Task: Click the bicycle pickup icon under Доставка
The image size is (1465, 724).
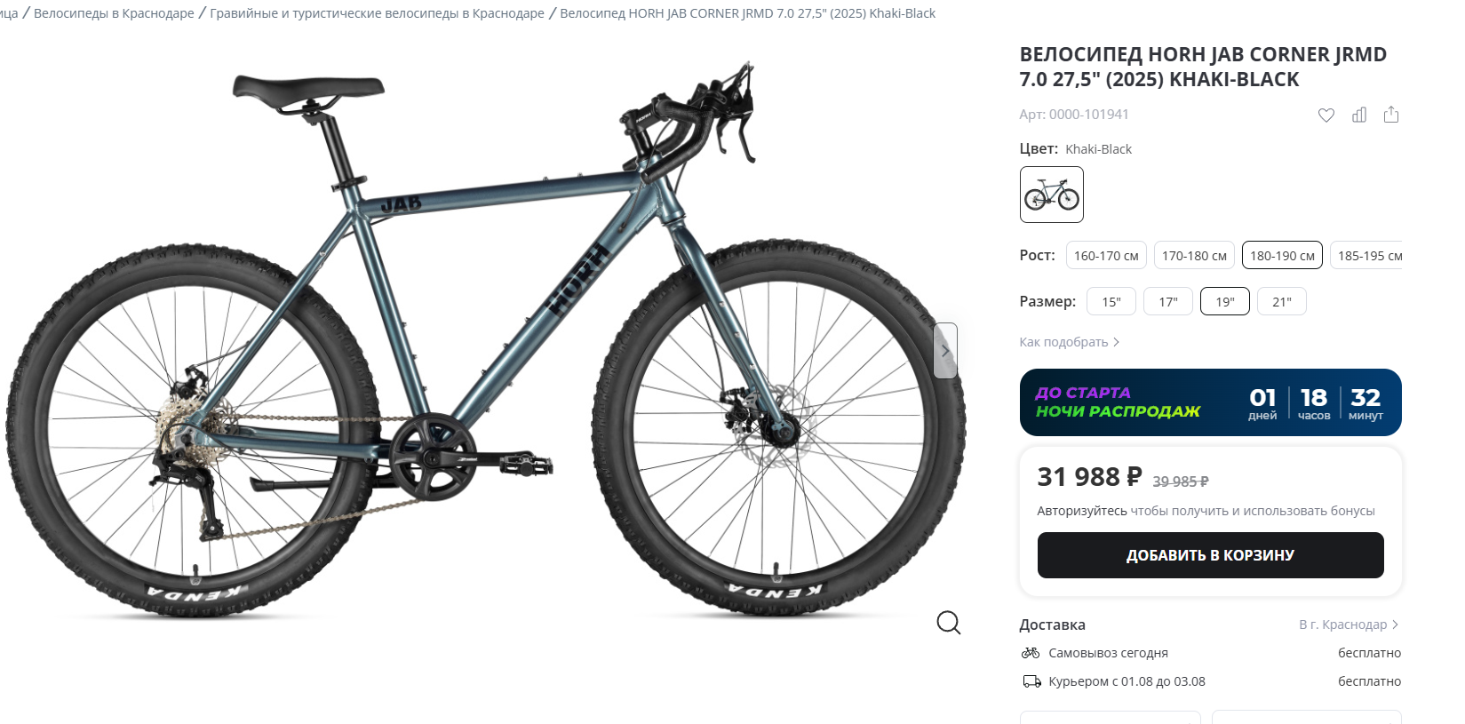Action: pyautogui.click(x=1031, y=653)
